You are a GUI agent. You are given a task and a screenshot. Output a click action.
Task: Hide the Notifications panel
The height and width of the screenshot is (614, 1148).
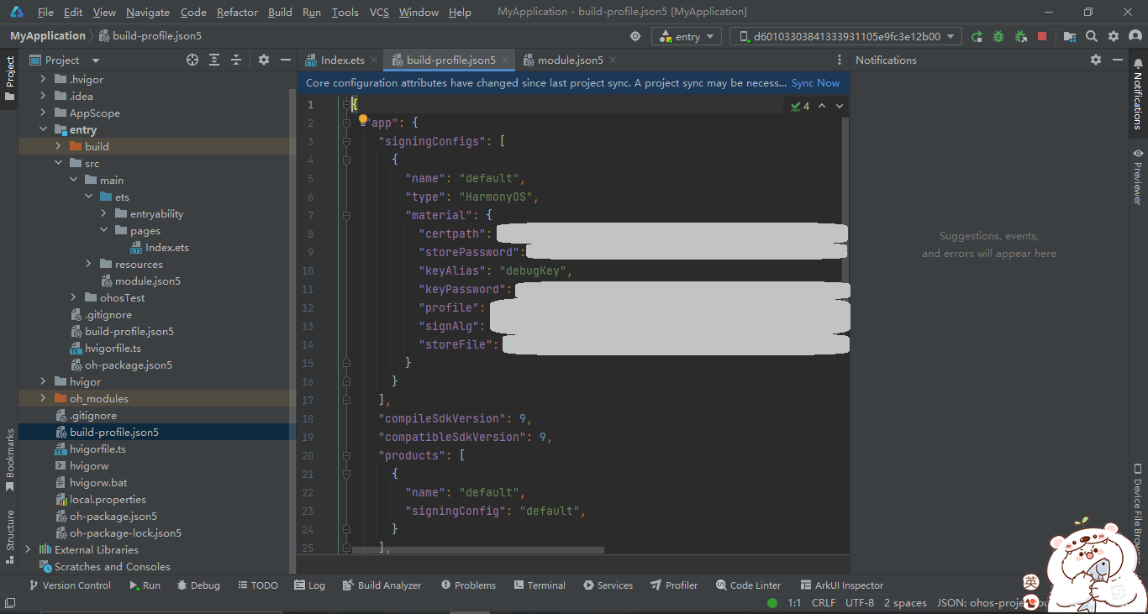[x=1117, y=60]
